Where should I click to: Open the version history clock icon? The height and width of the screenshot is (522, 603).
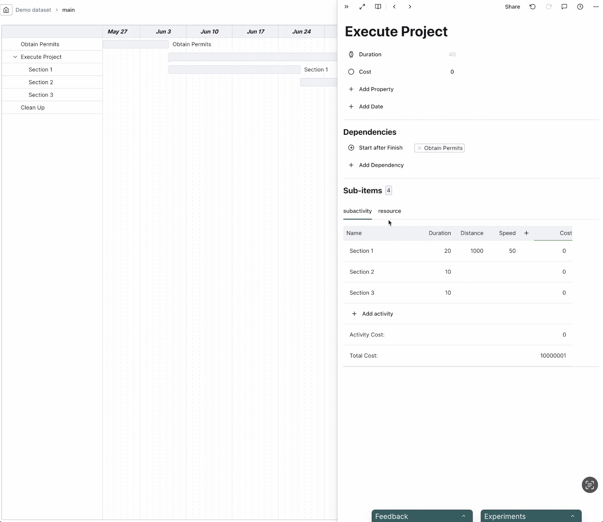click(580, 7)
